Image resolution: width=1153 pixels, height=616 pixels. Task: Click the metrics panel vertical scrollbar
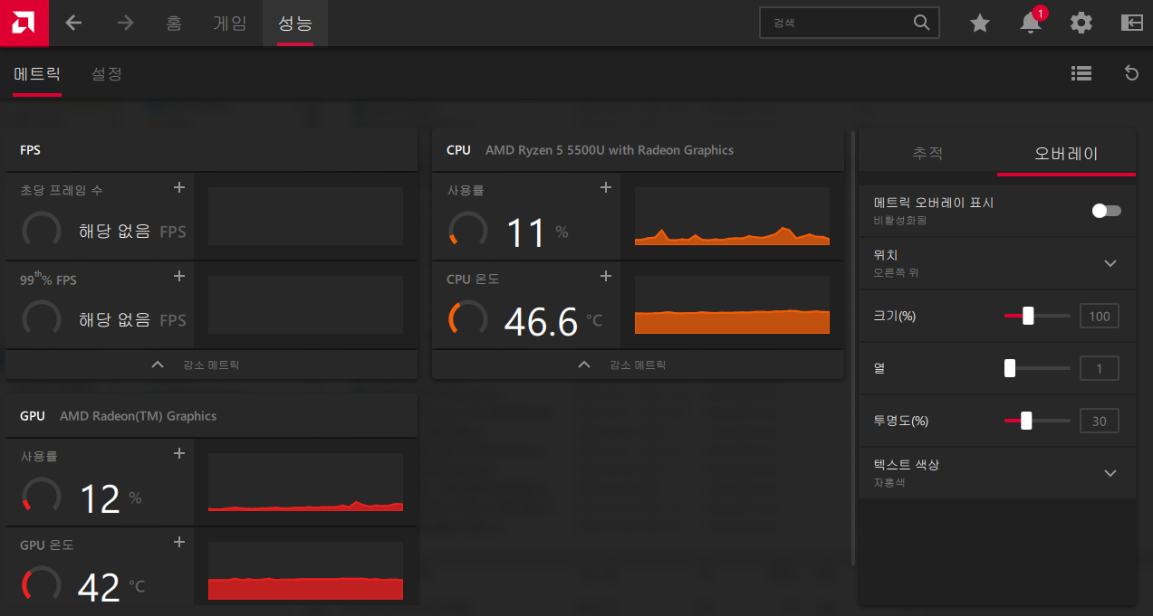853,346
